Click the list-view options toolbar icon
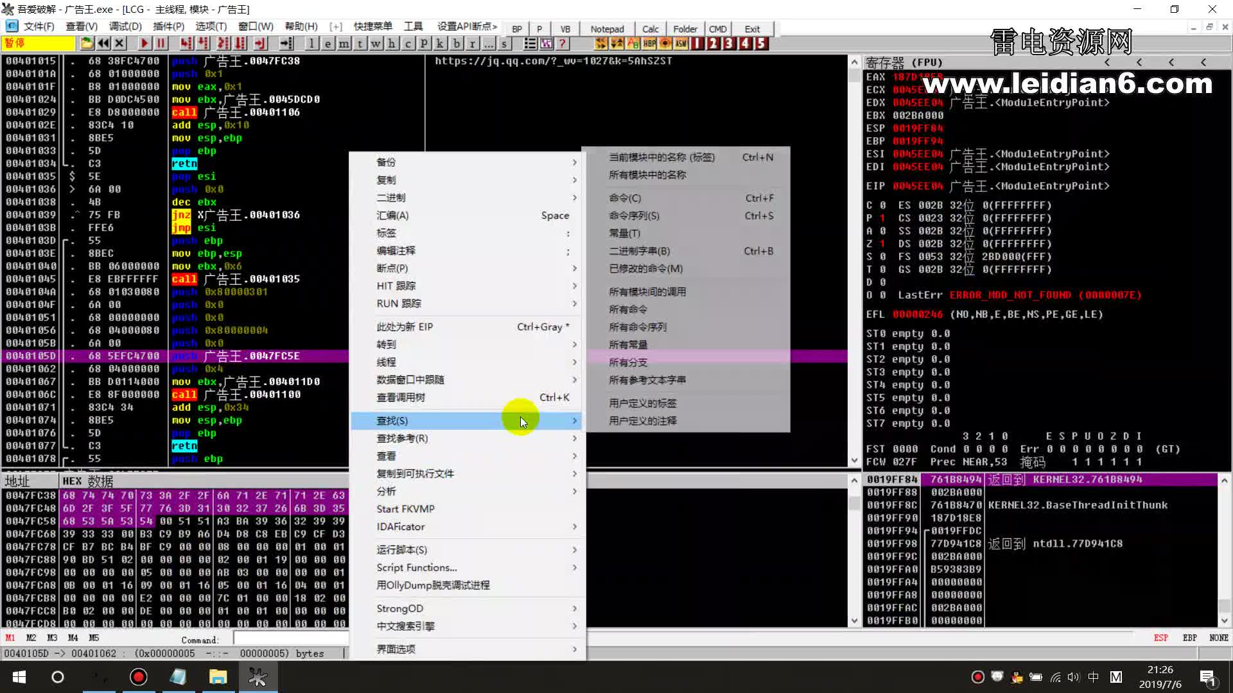 [530, 43]
